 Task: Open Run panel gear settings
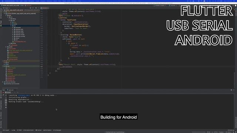click(231, 90)
